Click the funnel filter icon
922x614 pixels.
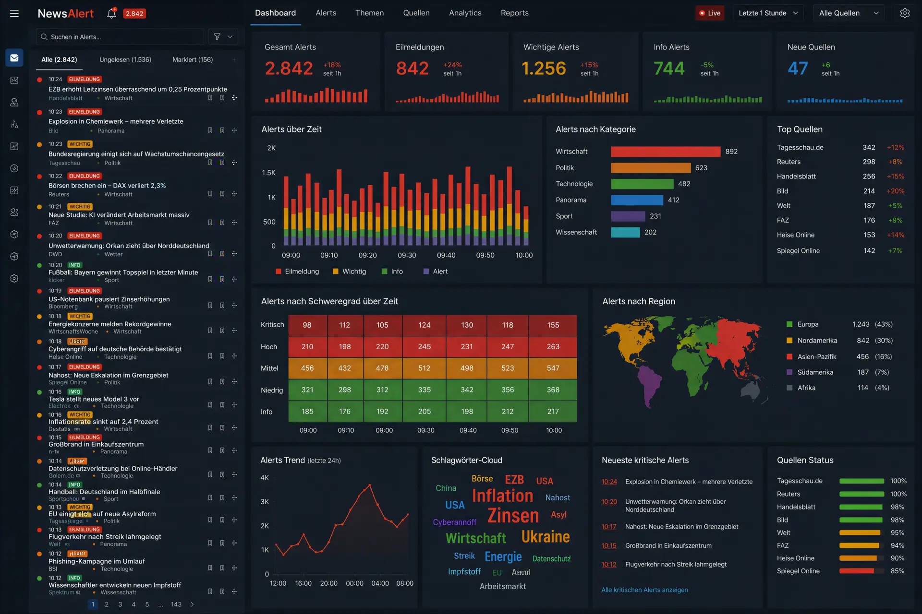click(x=217, y=37)
